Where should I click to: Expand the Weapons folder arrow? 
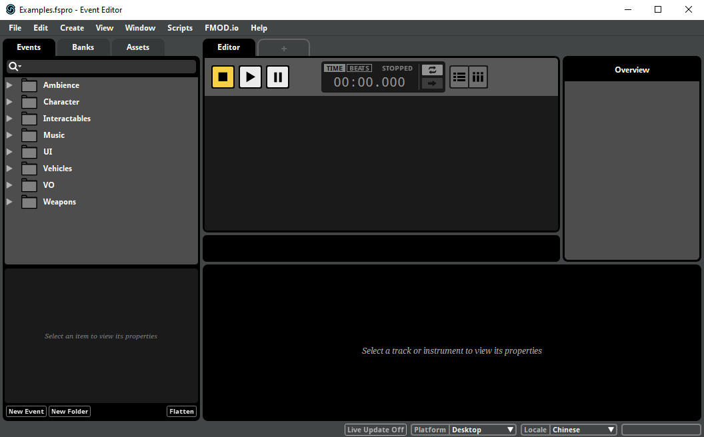pyautogui.click(x=9, y=202)
